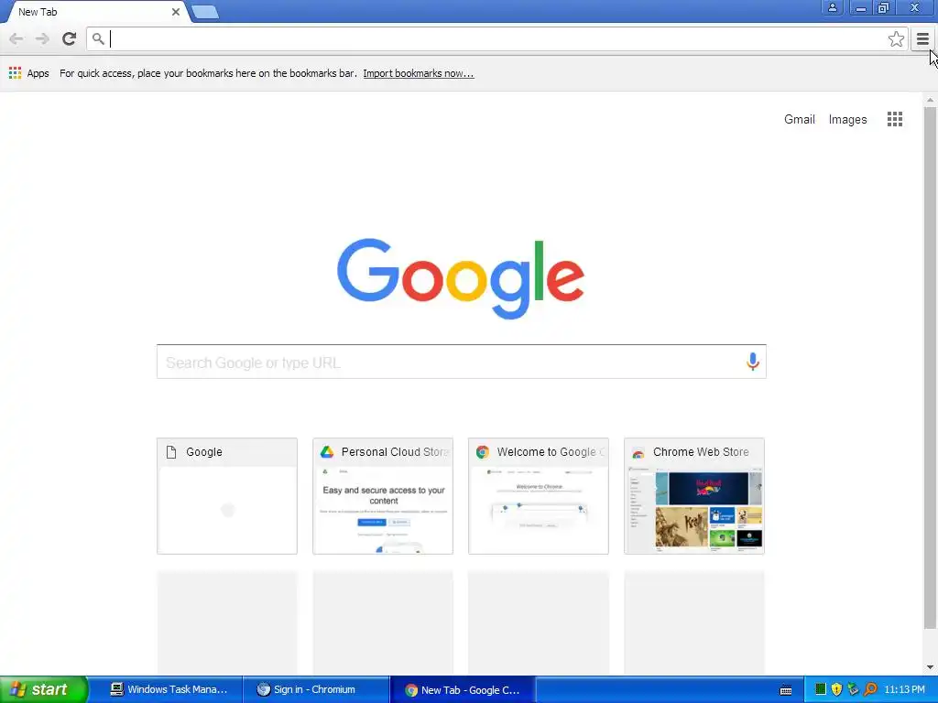Open the Images link
Viewport: 938px width, 703px height.
[x=847, y=120]
